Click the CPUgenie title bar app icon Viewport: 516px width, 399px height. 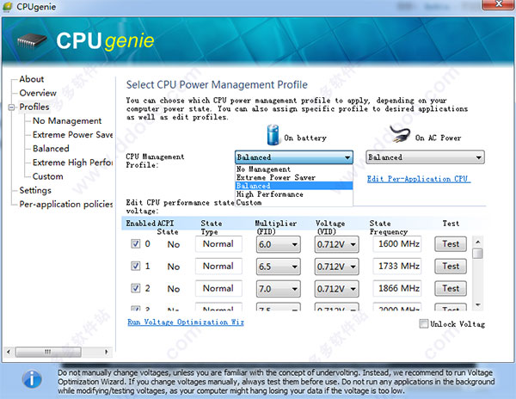7,7
